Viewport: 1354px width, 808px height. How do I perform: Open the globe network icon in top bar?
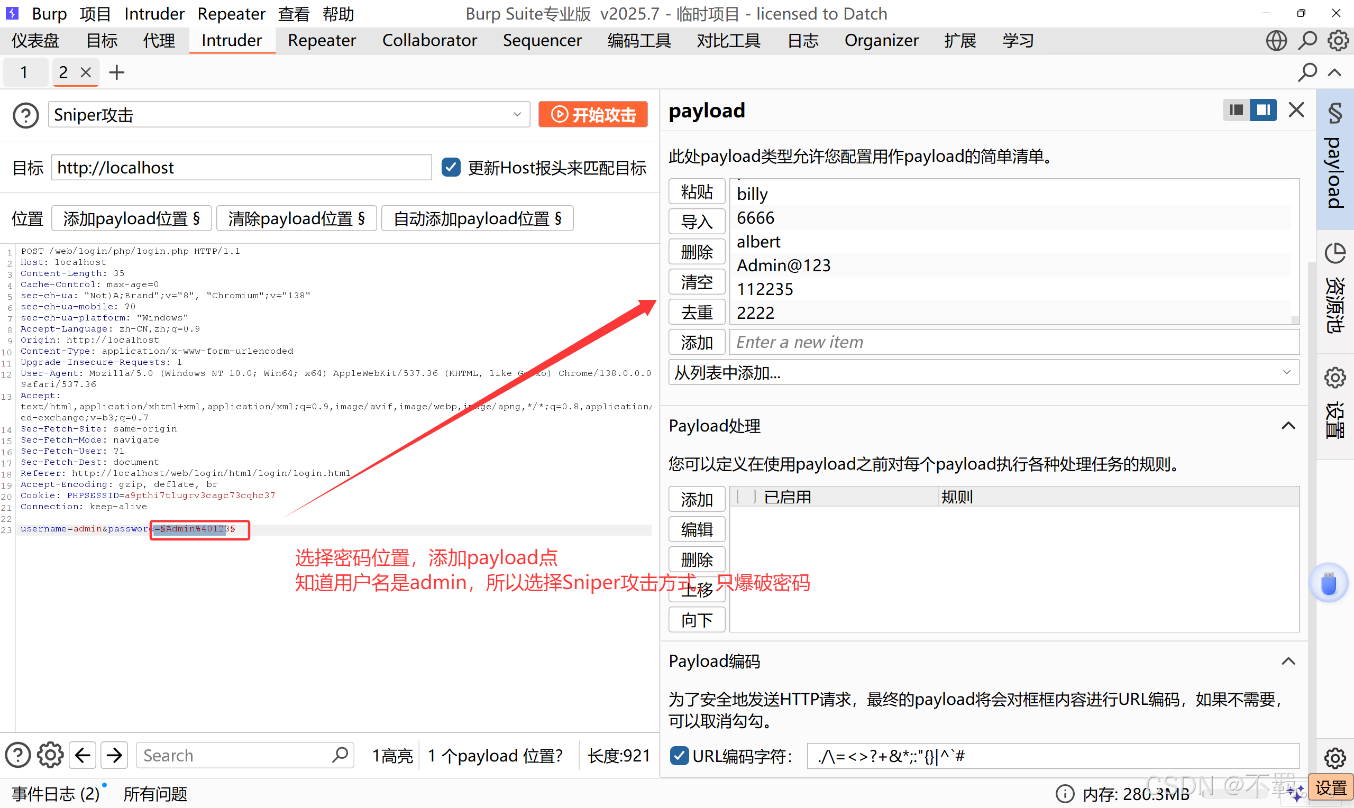1276,41
